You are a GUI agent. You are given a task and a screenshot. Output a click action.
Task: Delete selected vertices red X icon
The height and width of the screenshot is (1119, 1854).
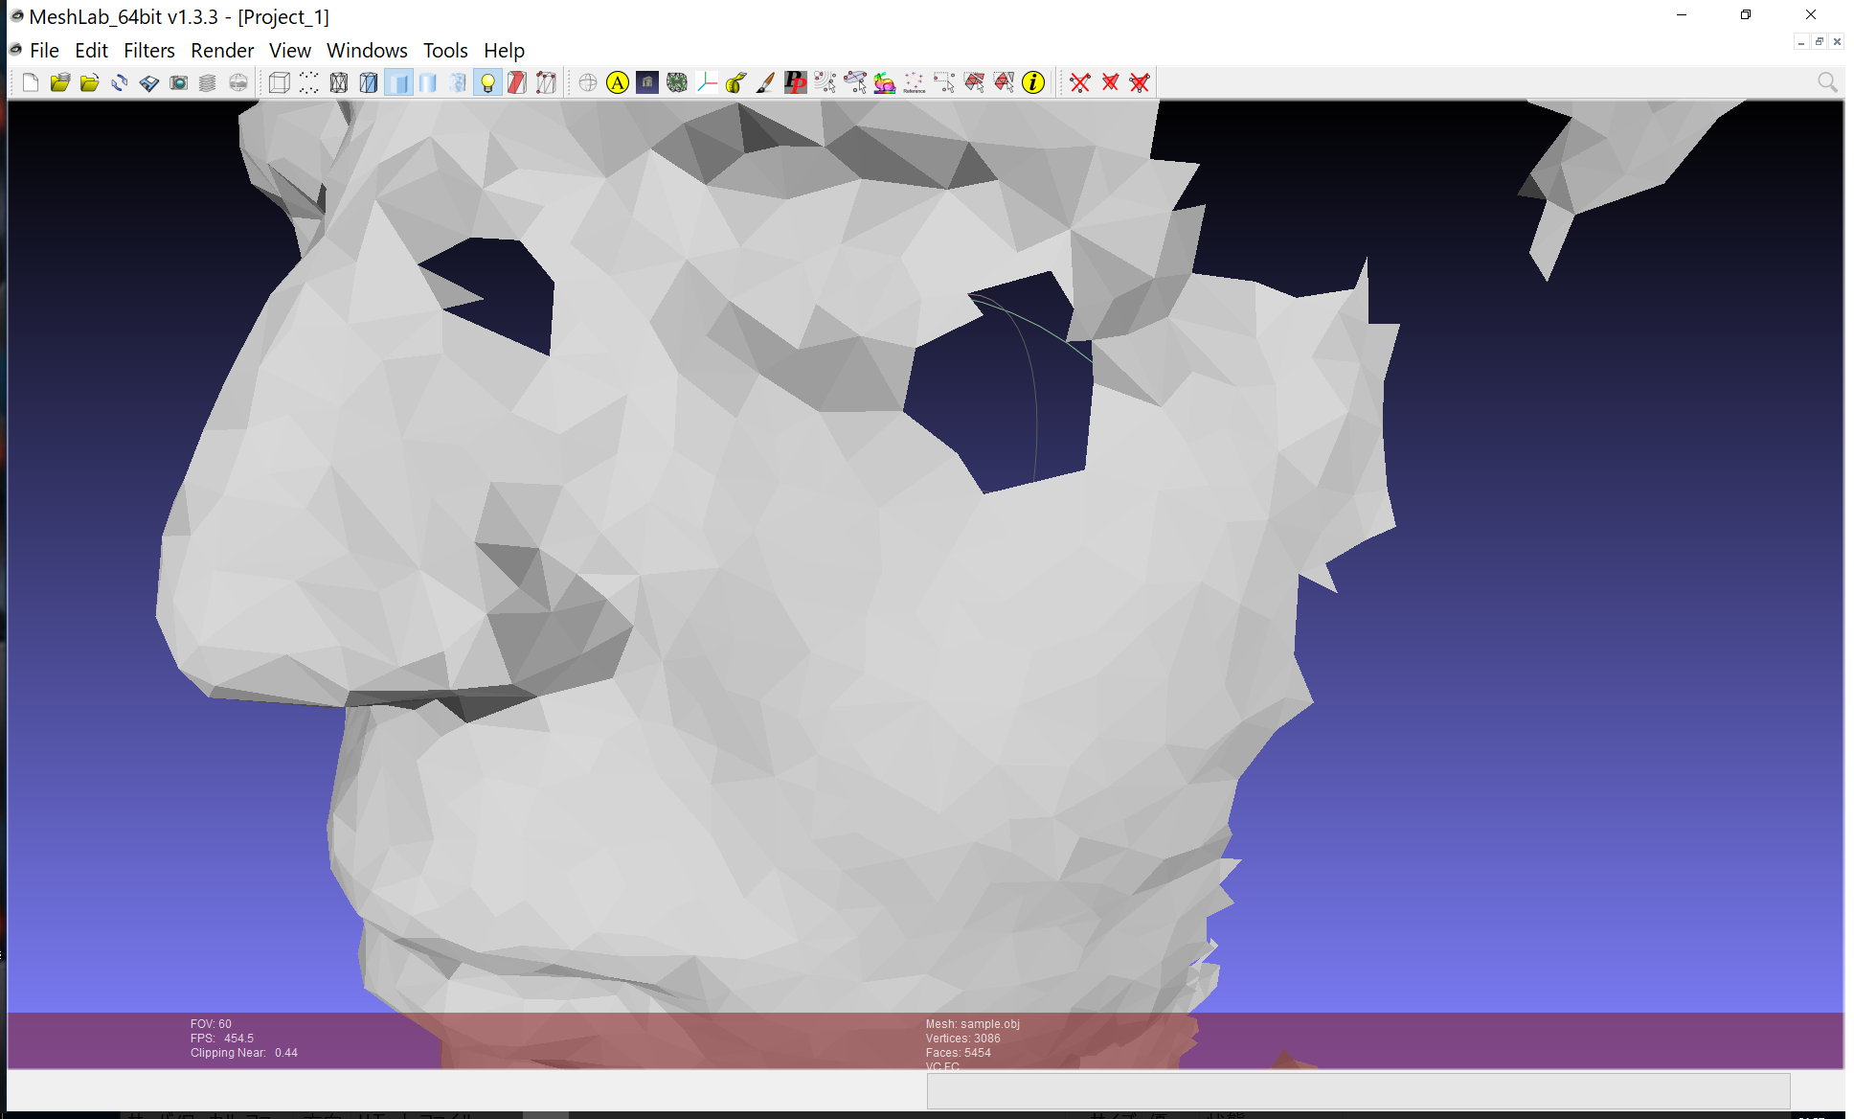click(1080, 83)
